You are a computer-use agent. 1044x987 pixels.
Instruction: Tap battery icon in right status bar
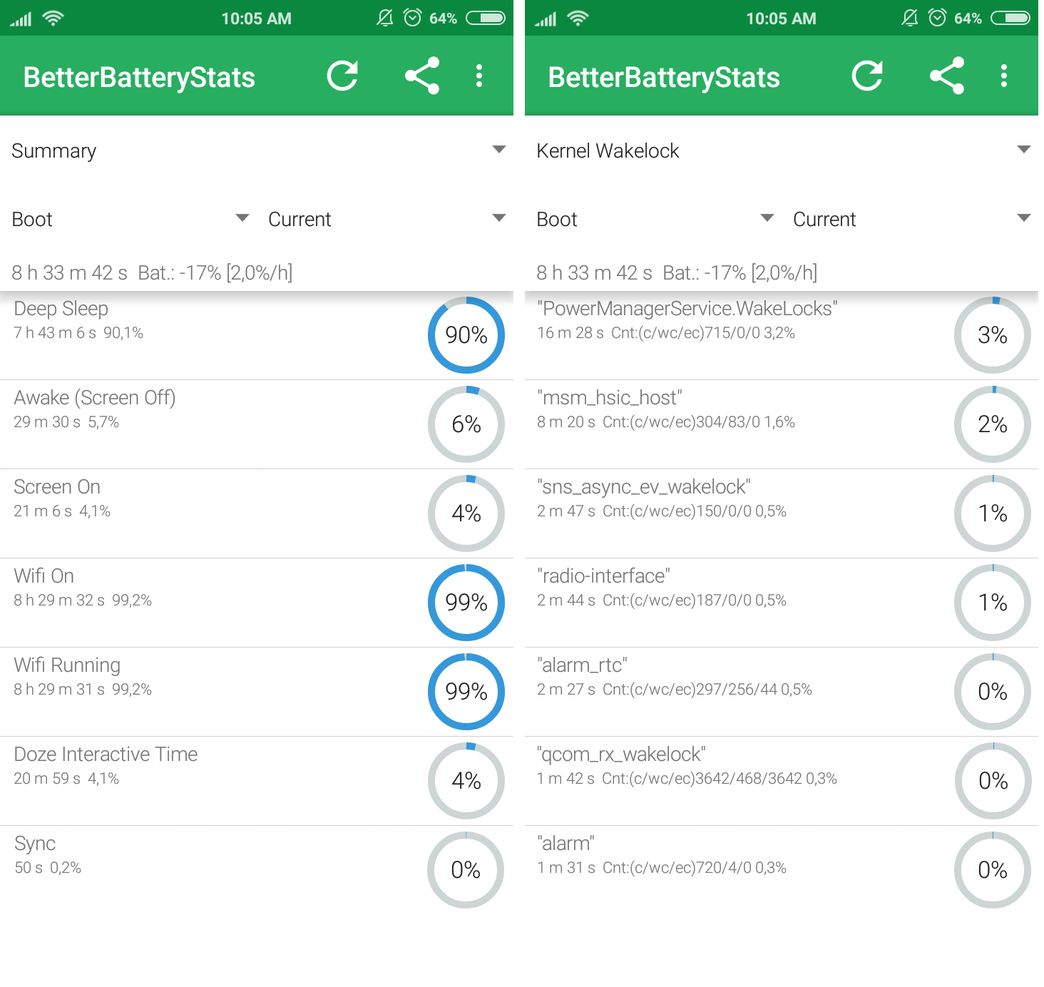1010,18
